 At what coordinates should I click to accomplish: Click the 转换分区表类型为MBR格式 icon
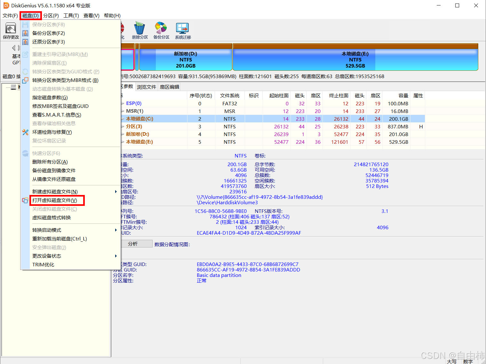click(25, 80)
